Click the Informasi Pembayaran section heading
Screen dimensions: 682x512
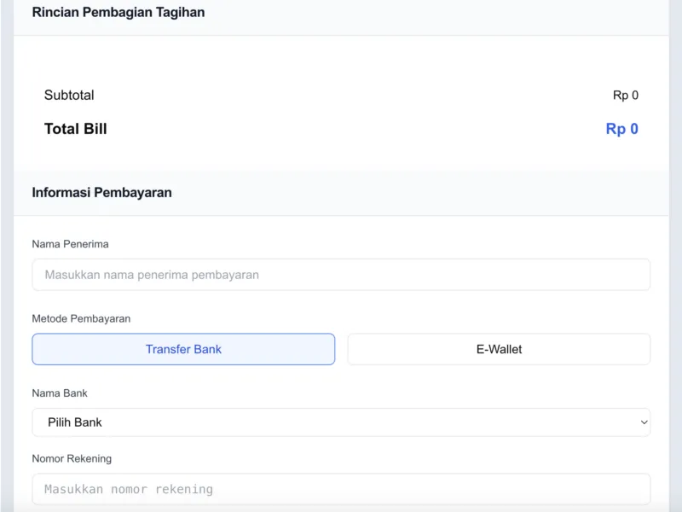point(101,193)
